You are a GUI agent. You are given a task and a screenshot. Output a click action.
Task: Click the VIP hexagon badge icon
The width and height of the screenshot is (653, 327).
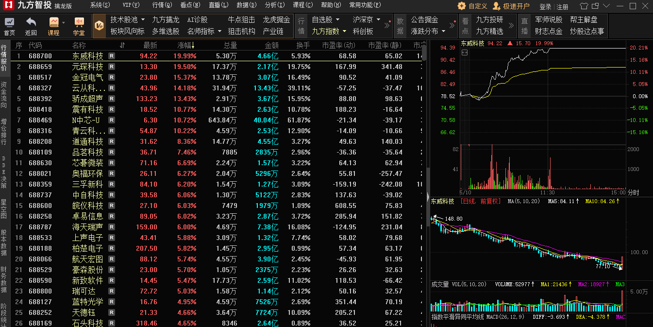point(99,26)
